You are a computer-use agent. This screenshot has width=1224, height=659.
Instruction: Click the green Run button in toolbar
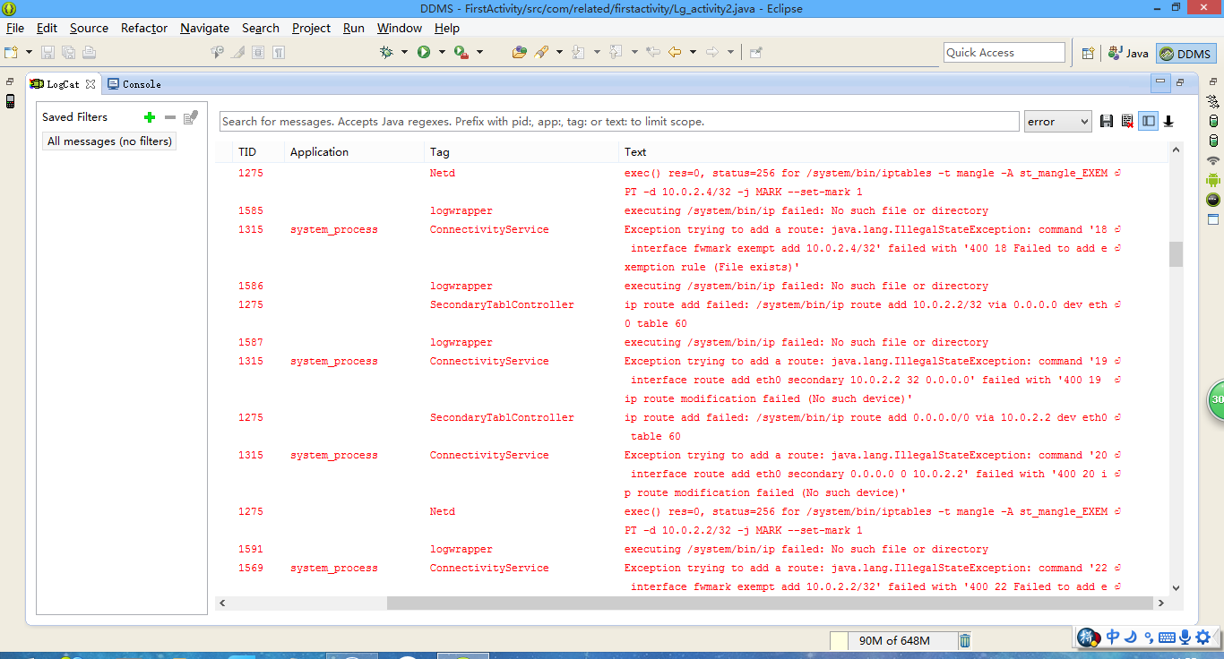[x=423, y=53]
